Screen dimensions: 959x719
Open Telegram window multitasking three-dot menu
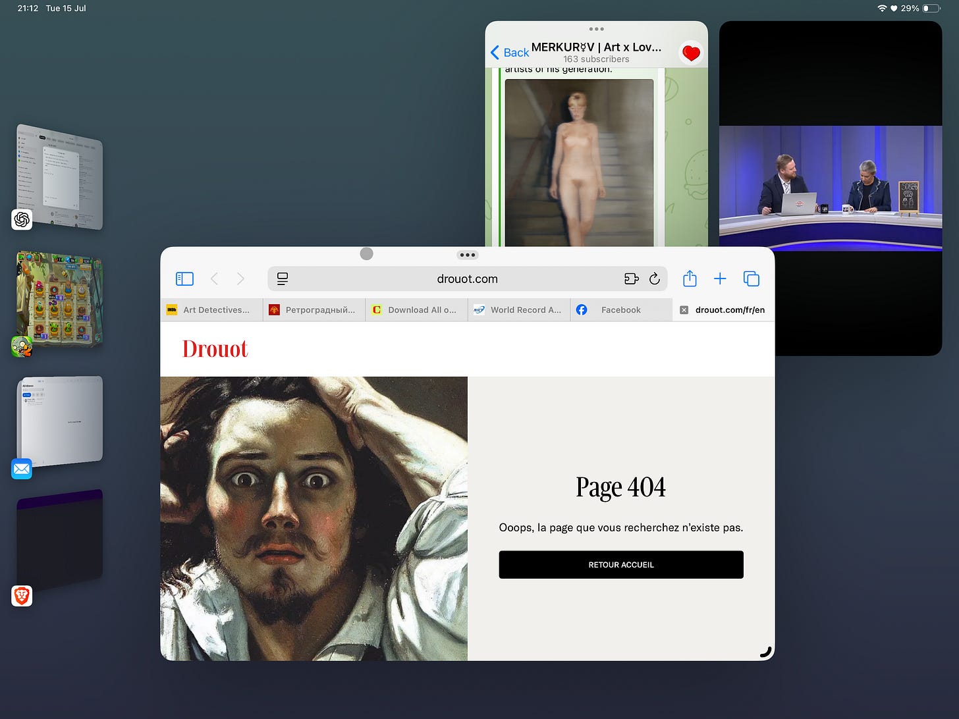click(597, 29)
